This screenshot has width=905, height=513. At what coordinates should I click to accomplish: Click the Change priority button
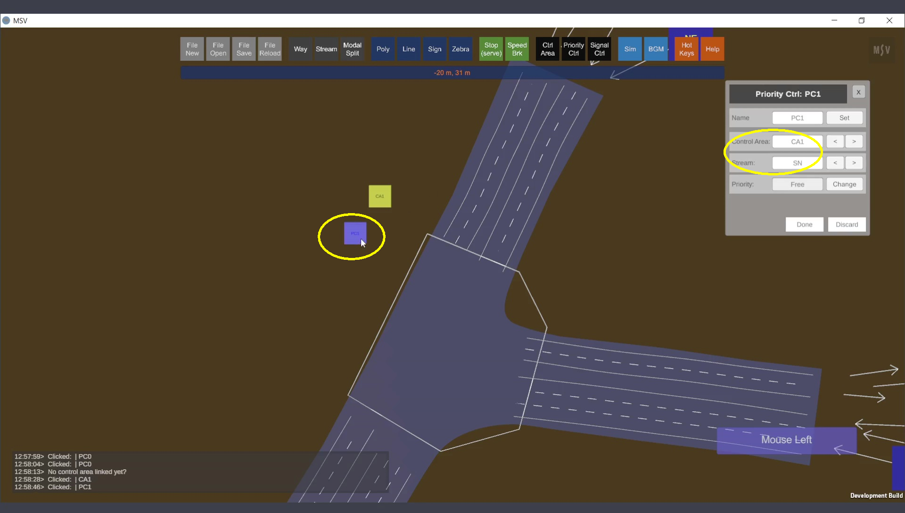[x=844, y=184]
